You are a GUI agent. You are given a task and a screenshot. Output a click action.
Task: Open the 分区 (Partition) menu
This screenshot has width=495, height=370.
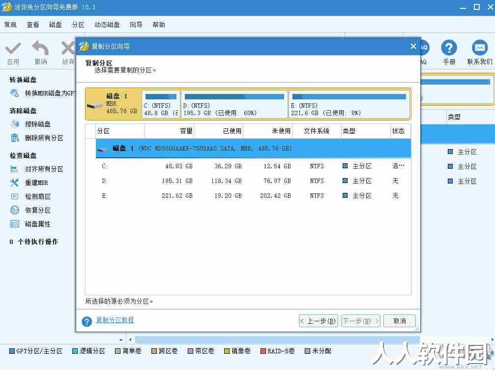point(78,25)
